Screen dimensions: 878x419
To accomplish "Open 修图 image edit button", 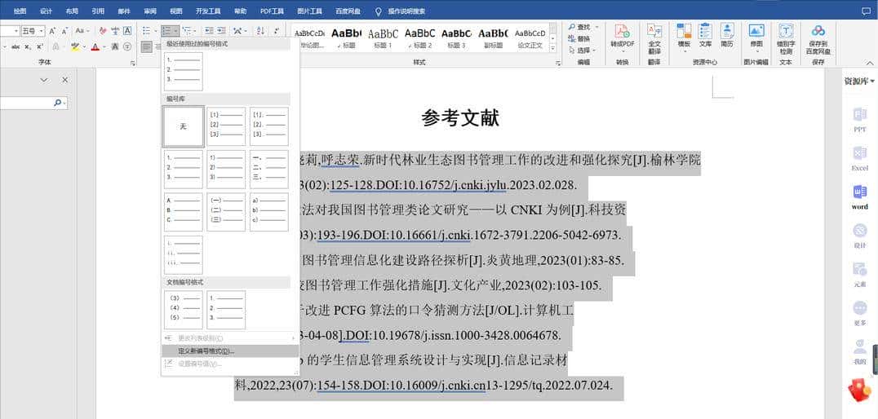I will [x=756, y=38].
